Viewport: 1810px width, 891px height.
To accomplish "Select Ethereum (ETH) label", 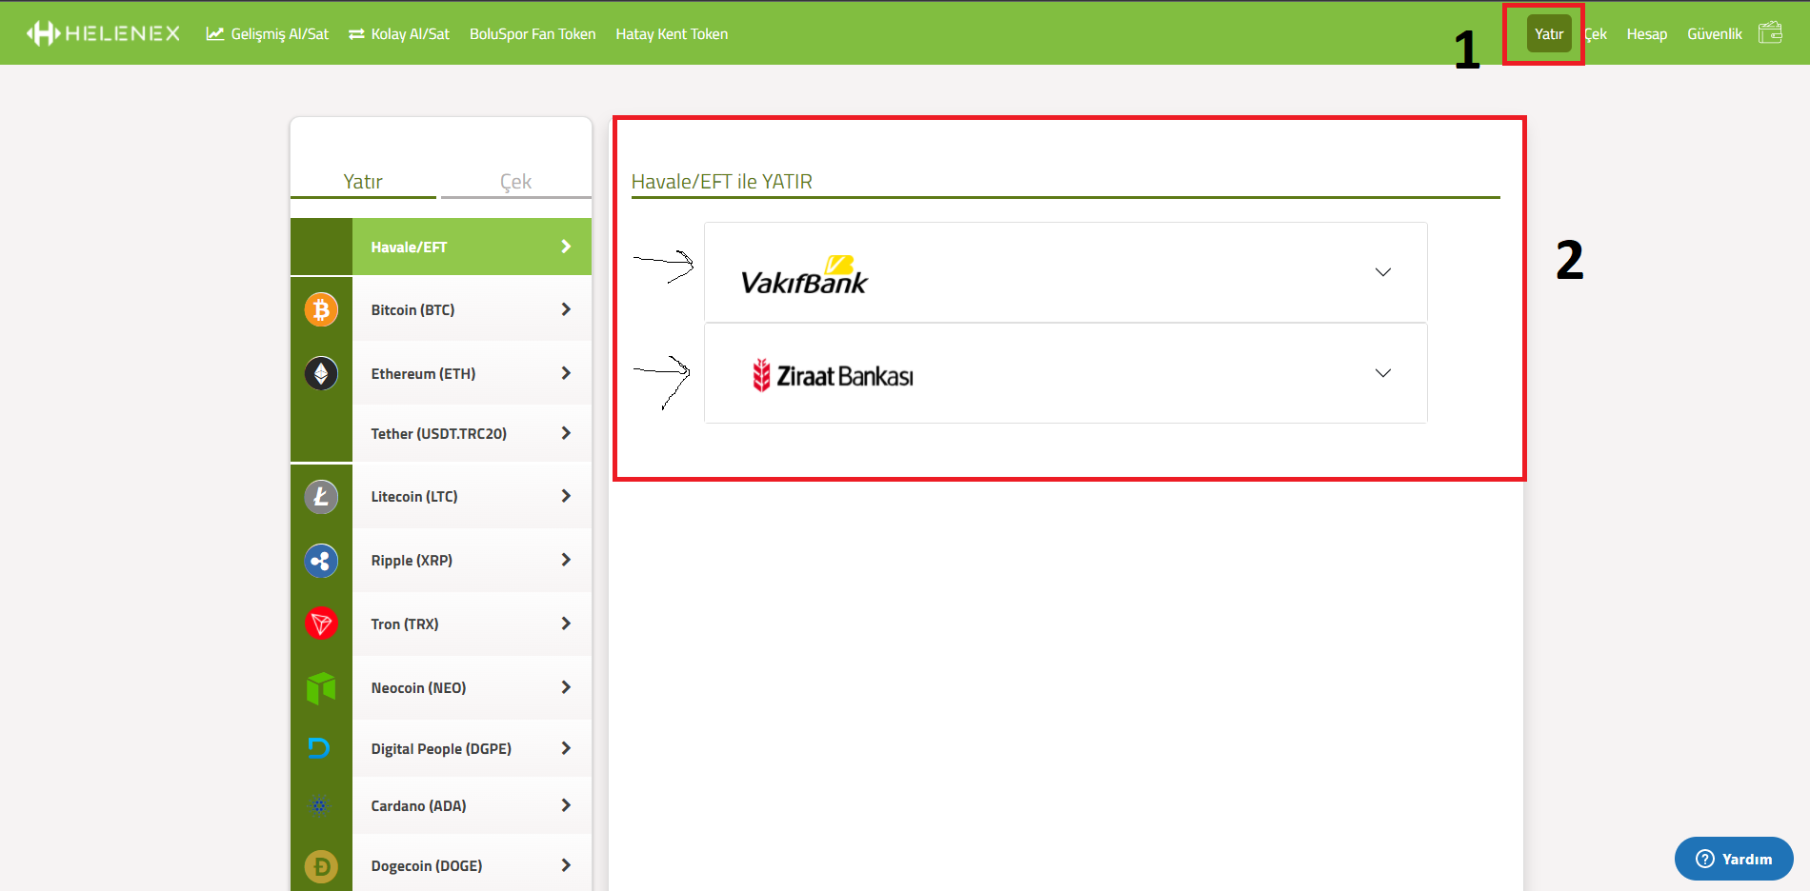I will coord(423,374).
